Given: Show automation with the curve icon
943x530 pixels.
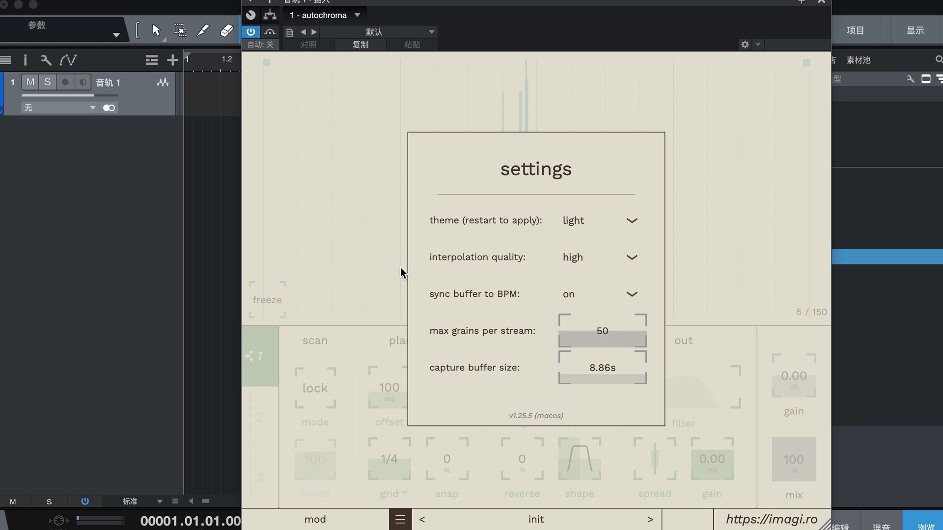Looking at the screenshot, I should [68, 60].
